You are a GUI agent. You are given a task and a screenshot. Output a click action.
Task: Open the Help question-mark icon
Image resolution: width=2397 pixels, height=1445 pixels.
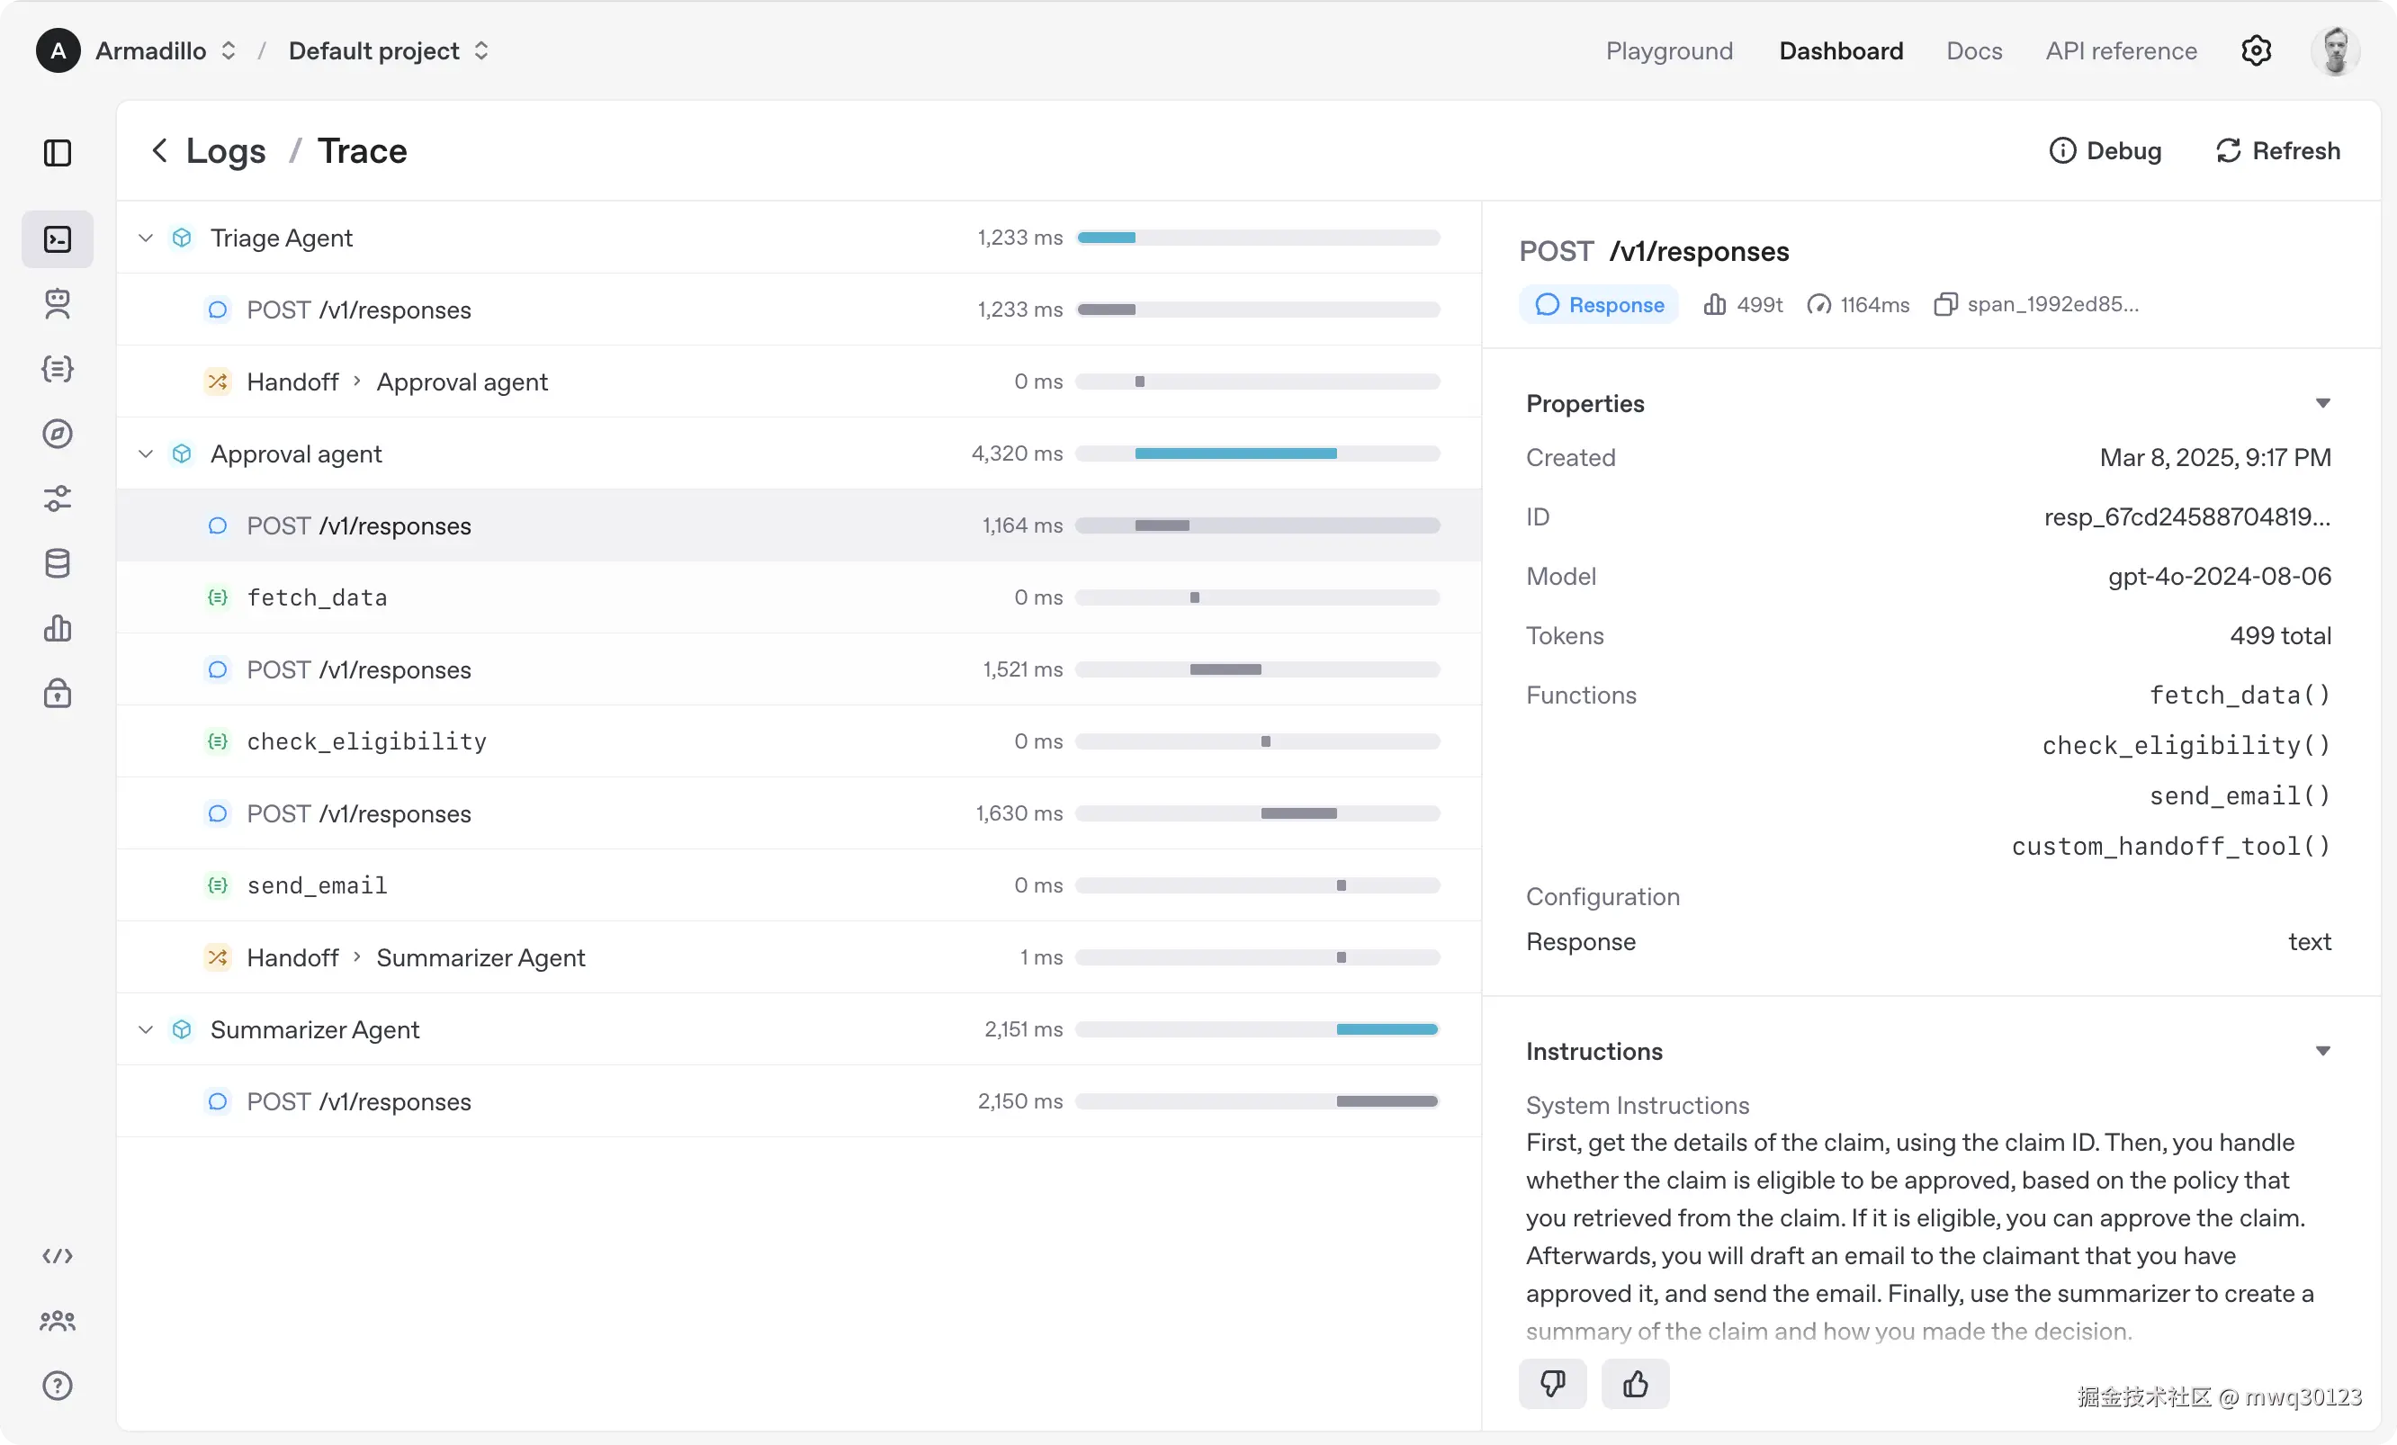pos(58,1386)
